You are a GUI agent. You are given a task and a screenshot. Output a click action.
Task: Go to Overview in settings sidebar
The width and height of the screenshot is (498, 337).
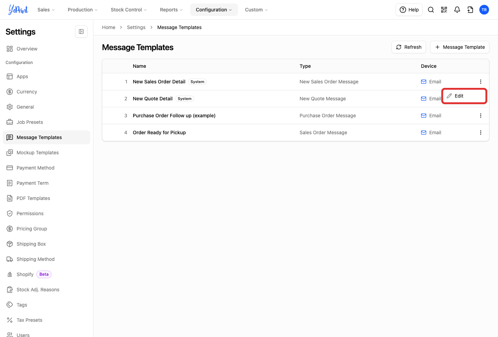click(46, 49)
